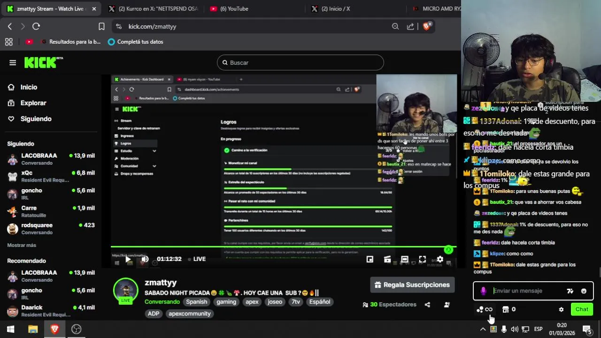Image resolution: width=601 pixels, height=338 pixels.
Task: Mute the stream volume
Action: (x=145, y=259)
